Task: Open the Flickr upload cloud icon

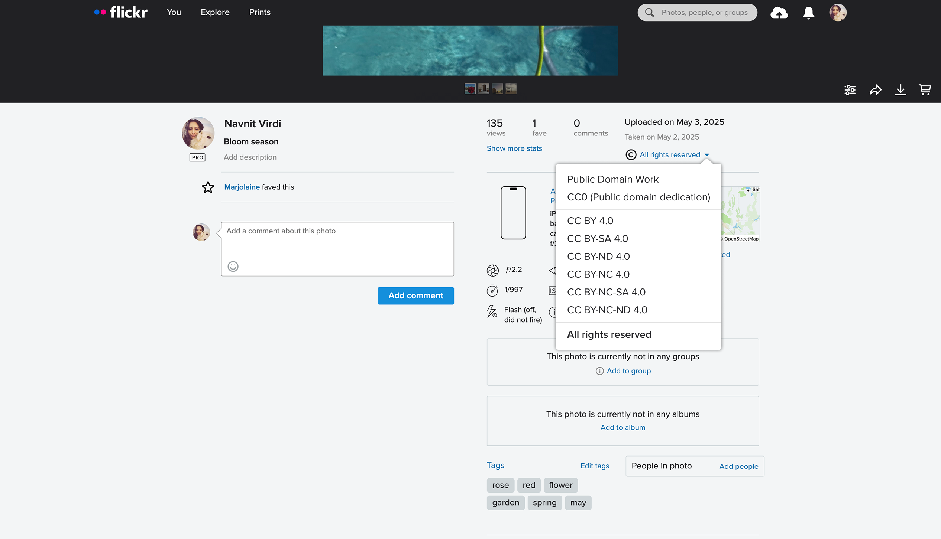Action: 779,12
